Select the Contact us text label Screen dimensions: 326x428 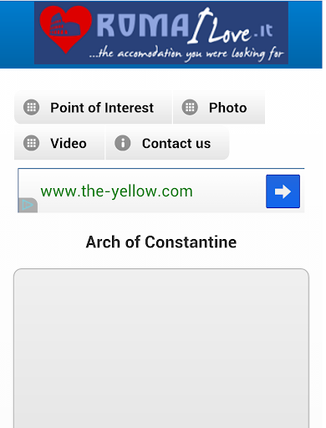pos(176,143)
